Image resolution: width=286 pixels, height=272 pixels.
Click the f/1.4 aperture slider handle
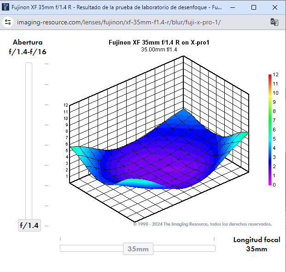pyautogui.click(x=29, y=226)
